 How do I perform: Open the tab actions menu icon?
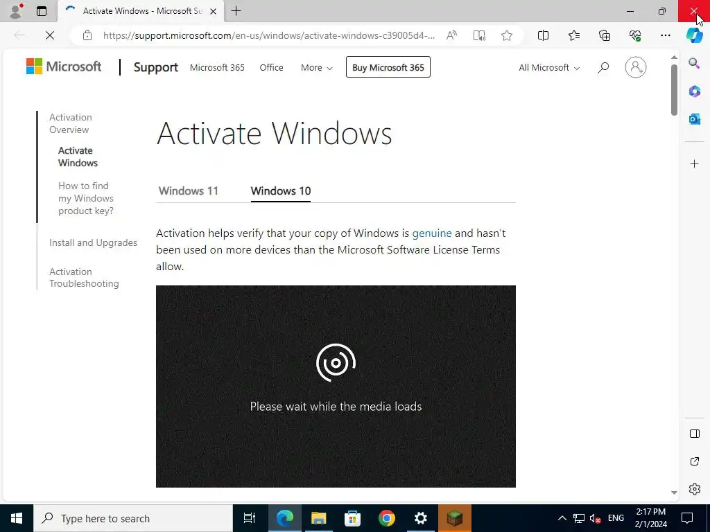click(42, 11)
